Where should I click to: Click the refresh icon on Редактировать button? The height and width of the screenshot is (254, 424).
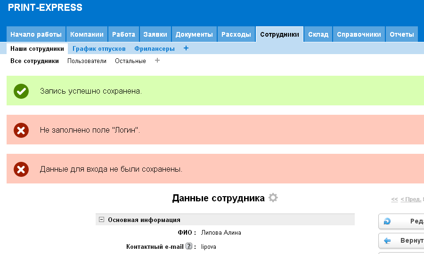point(387,222)
